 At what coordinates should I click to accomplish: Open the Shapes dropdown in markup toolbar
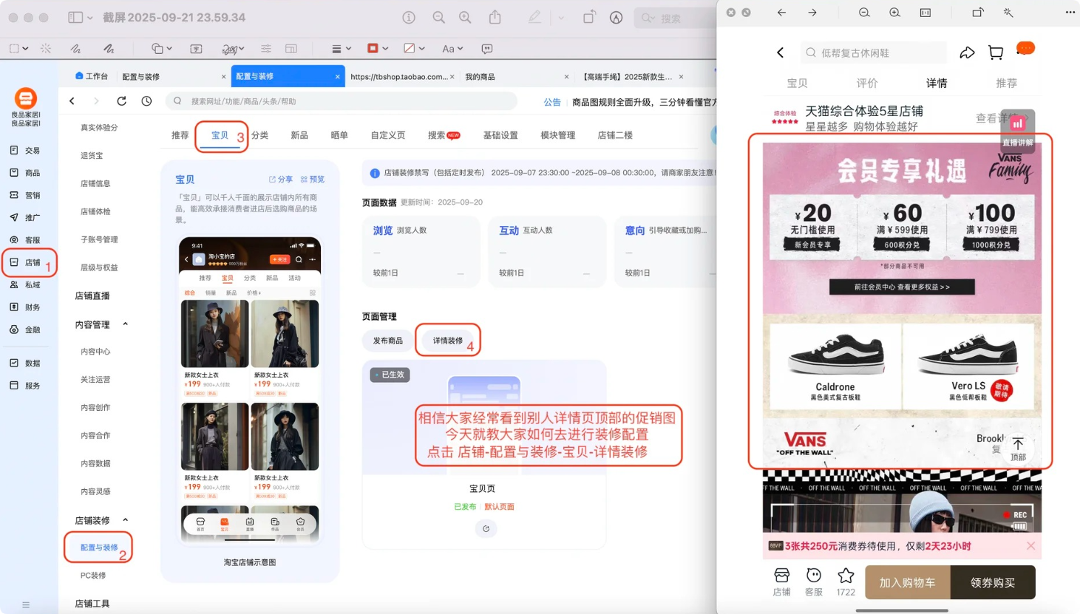[x=162, y=49]
